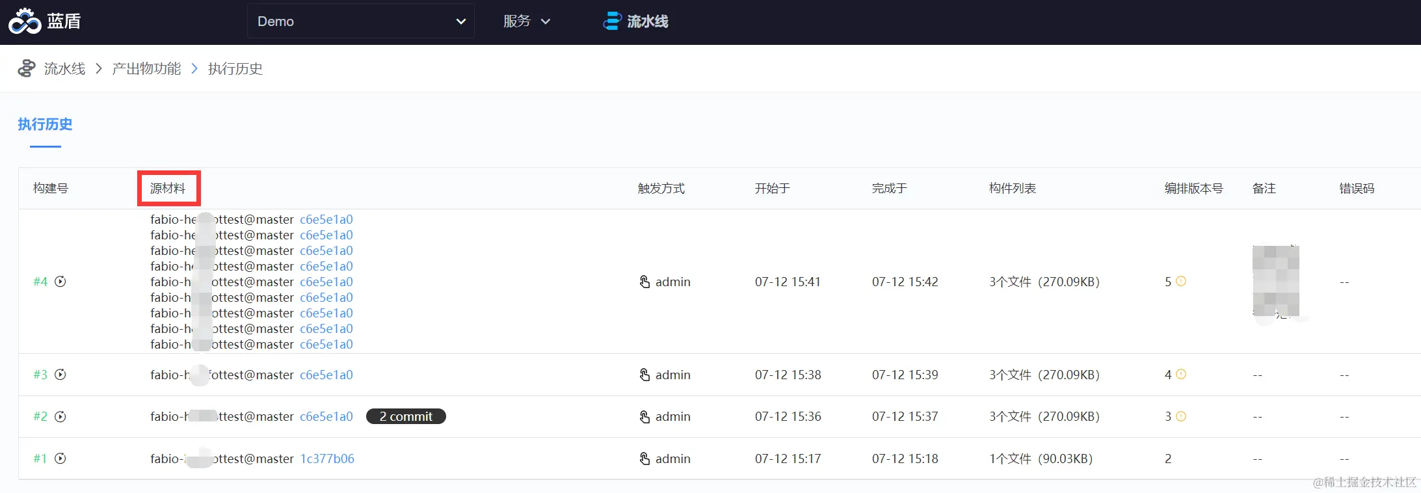Click 3个文件 artifact list in build #3 row
This screenshot has width=1421, height=493.
click(1044, 375)
